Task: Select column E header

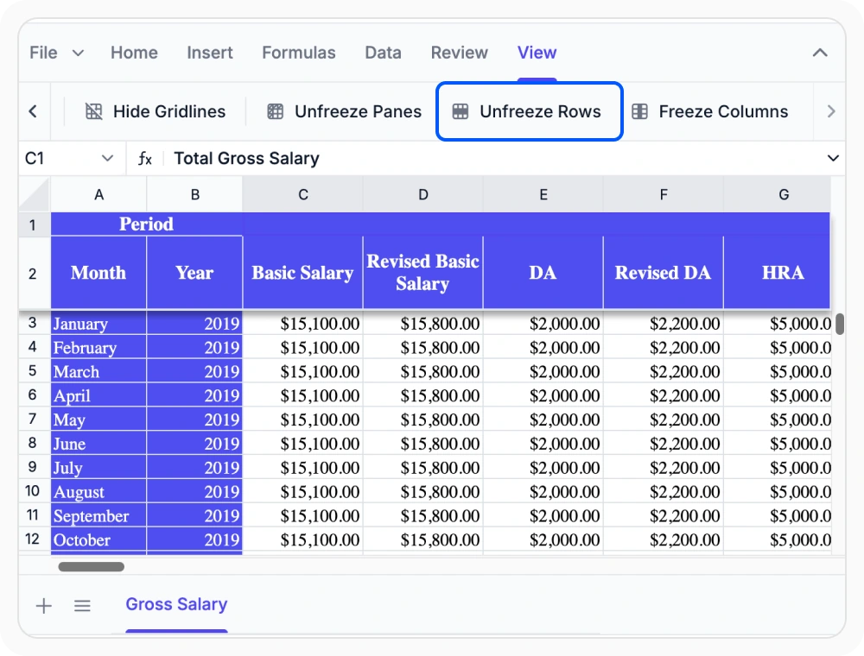Action: [x=543, y=195]
